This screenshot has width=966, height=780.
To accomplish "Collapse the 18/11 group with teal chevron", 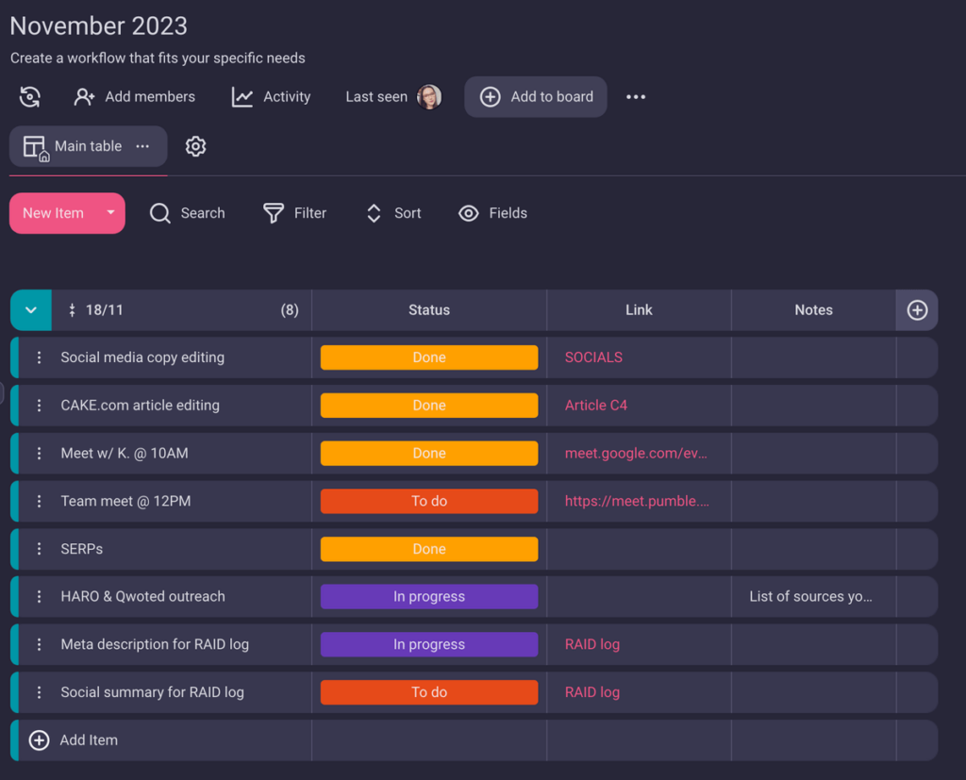I will (30, 309).
